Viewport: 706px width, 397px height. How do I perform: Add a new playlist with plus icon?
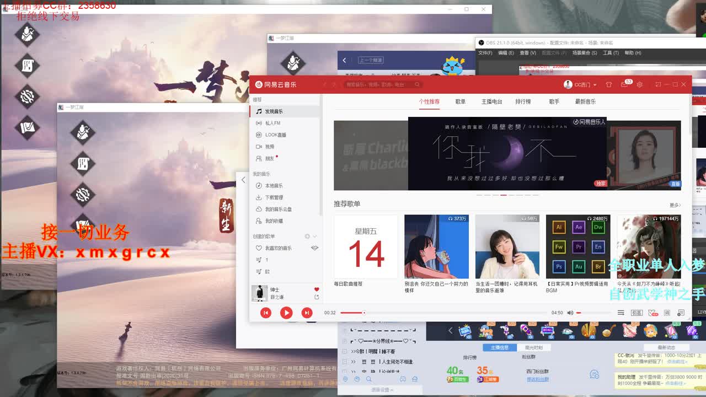pyautogui.click(x=307, y=237)
